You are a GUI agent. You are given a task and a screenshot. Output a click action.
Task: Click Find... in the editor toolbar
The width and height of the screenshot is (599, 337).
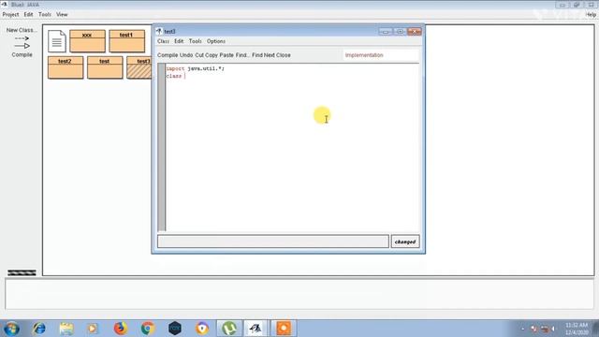click(x=242, y=55)
